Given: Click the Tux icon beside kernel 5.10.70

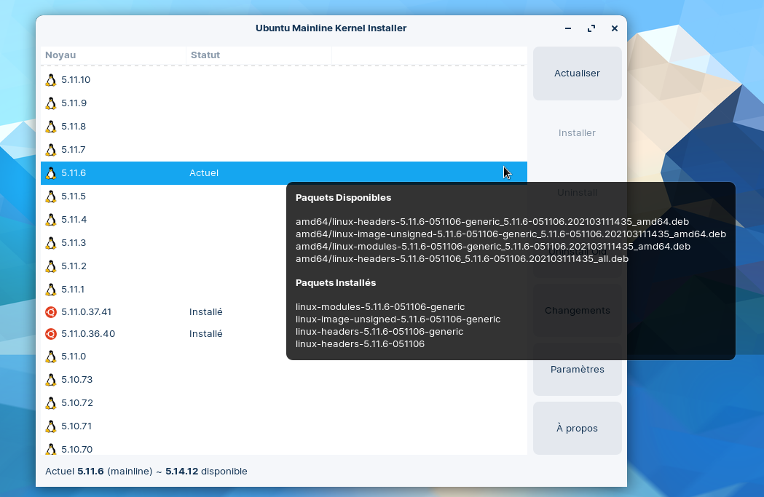Looking at the screenshot, I should 51,449.
